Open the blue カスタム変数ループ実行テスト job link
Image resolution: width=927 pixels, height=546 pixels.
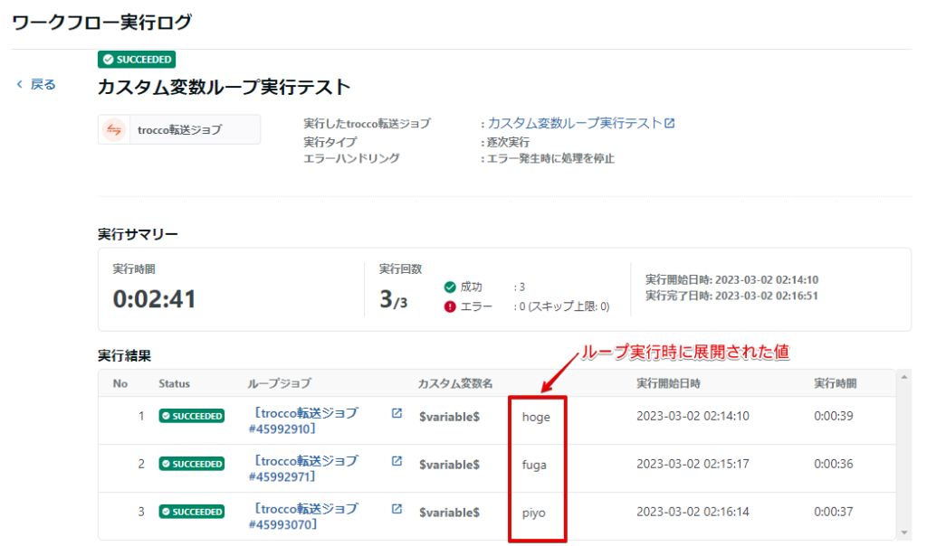pos(575,123)
